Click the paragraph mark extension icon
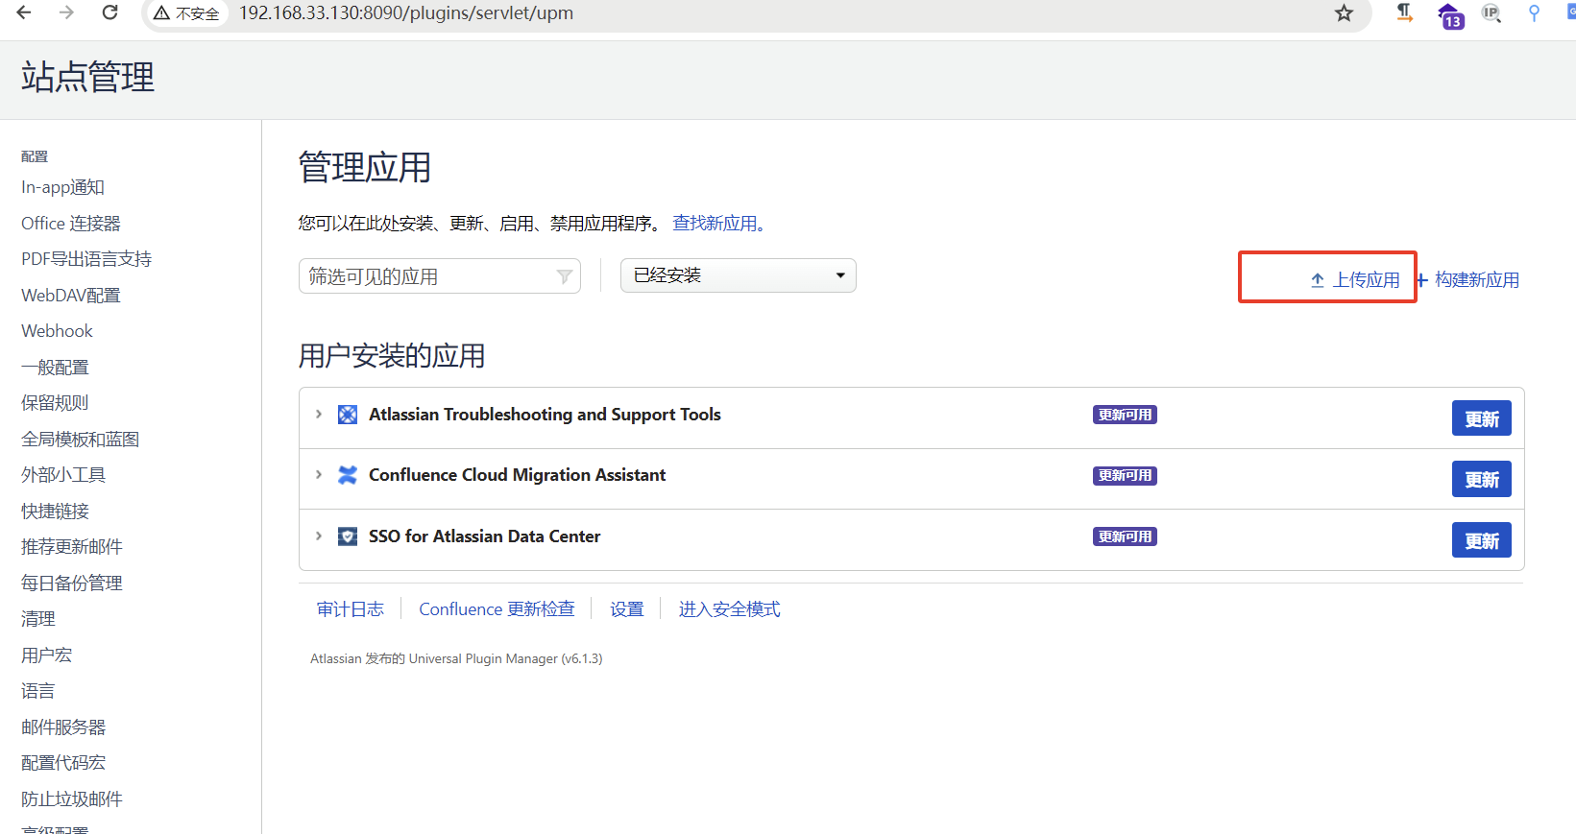 (1404, 12)
